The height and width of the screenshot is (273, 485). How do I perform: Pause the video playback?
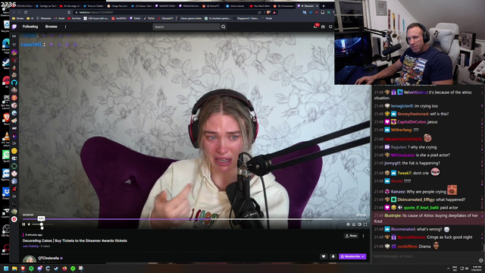(23, 224)
